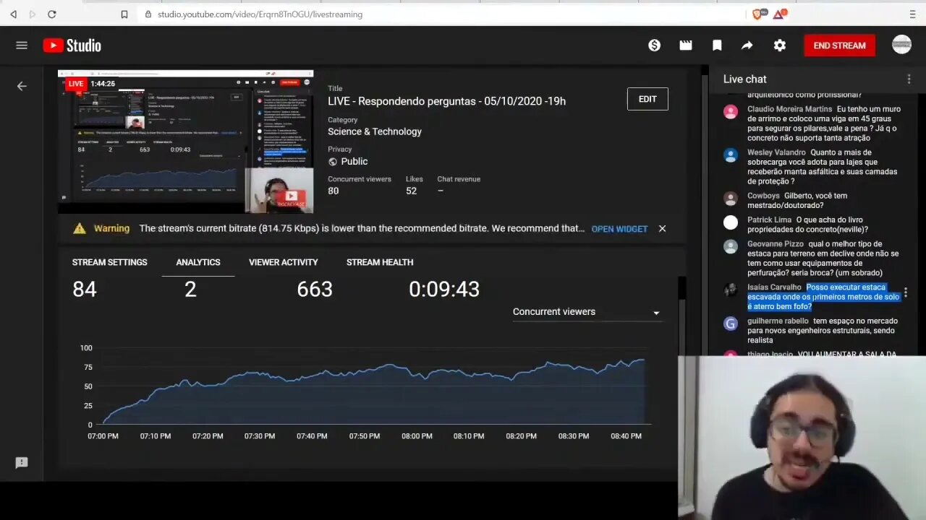
Task: Click the browser forward button
Action: (x=32, y=14)
